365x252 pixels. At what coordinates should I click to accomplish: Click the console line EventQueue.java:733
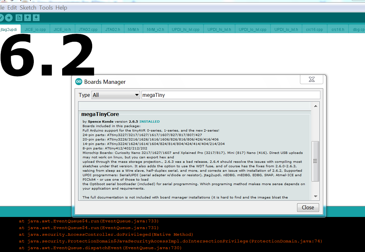(x=89, y=221)
